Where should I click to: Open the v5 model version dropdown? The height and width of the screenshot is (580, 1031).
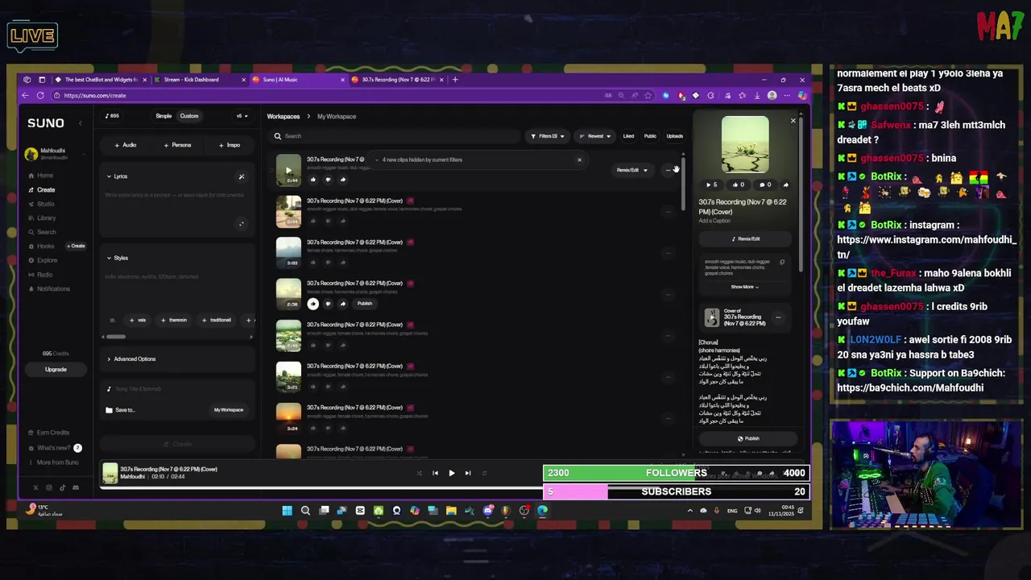[x=242, y=116]
